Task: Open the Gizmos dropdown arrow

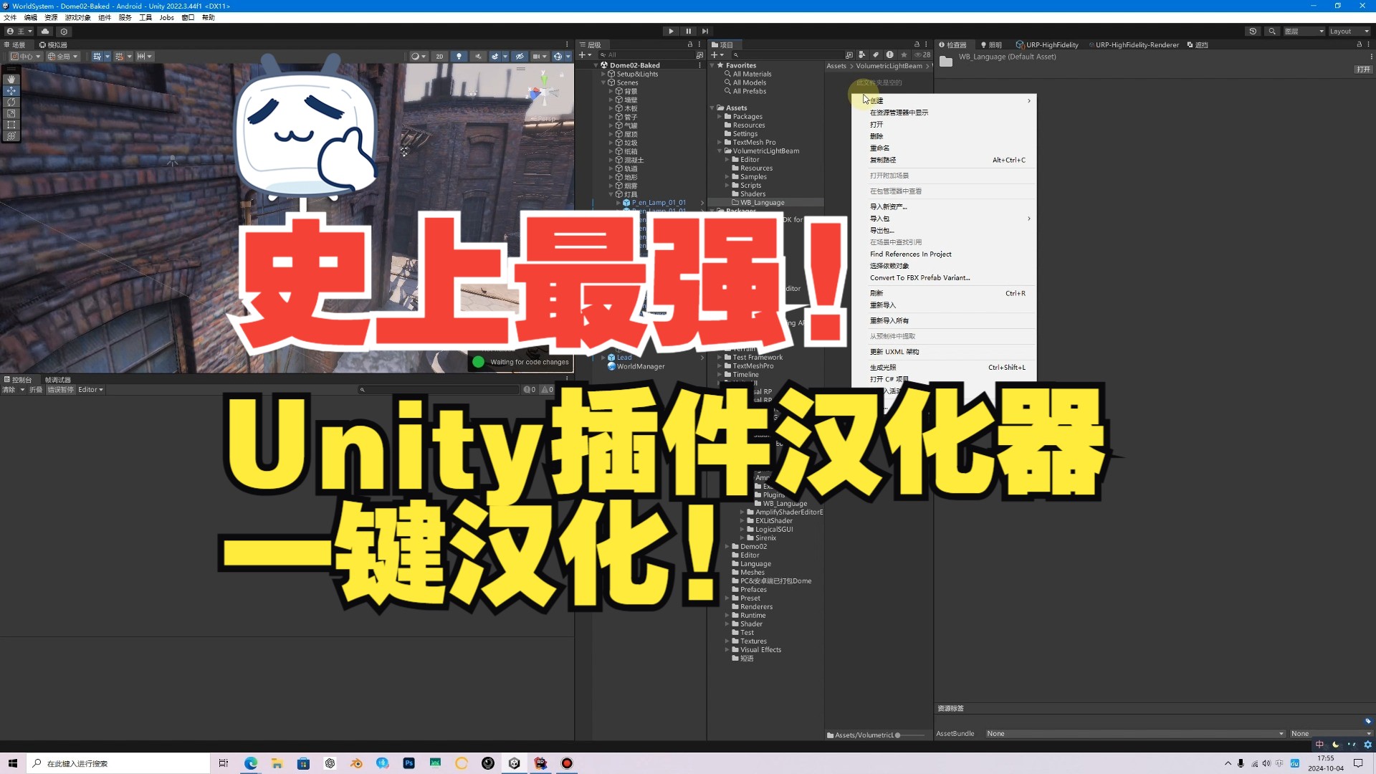Action: 568,56
